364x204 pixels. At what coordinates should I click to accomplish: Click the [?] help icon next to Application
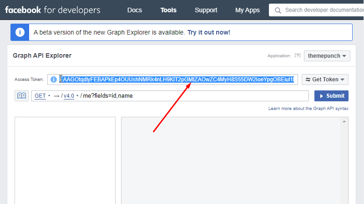298,55
